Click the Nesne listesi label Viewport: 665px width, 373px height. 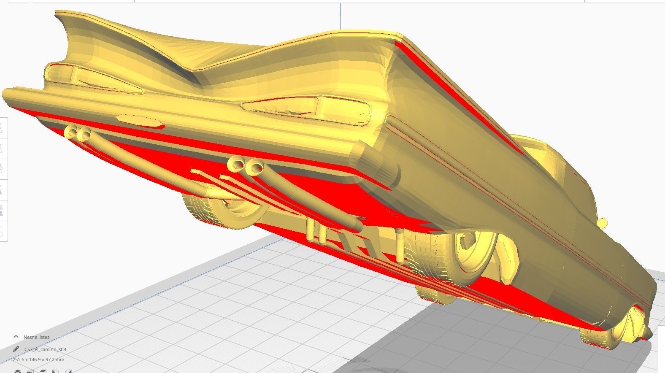[37, 337]
